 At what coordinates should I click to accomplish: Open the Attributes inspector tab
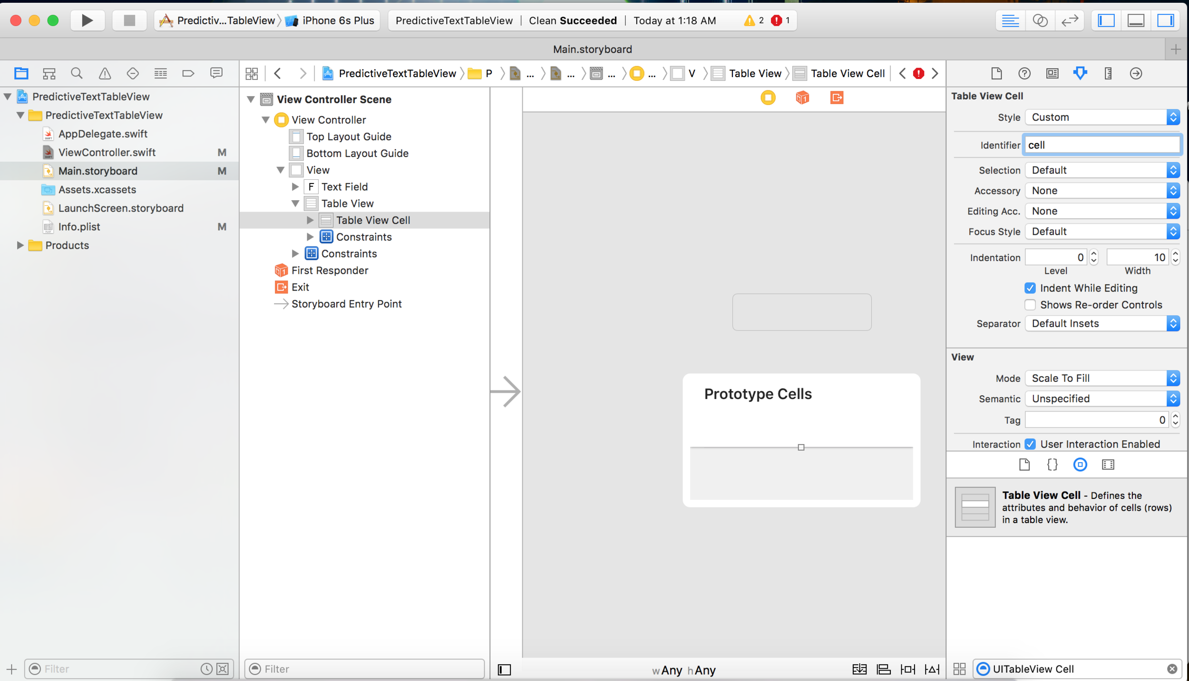pos(1080,73)
